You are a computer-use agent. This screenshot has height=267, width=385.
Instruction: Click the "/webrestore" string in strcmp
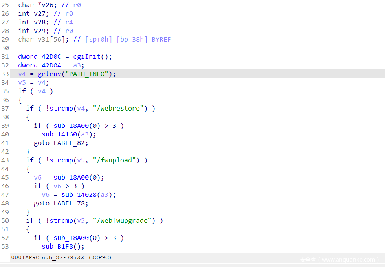pos(118,108)
